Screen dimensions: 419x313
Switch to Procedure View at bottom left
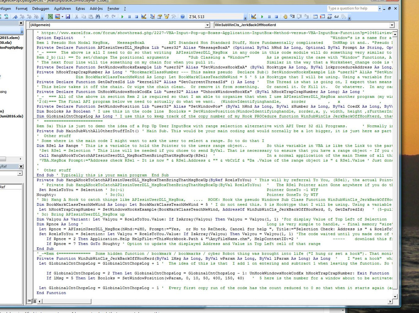pos(29,301)
